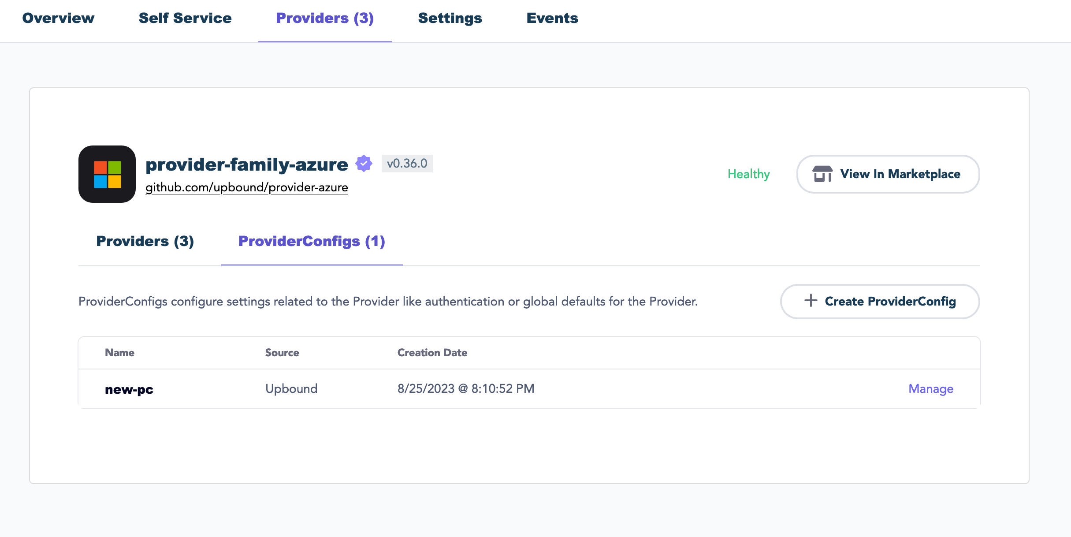Click the Create ProviderConfig button
The image size is (1071, 537).
(880, 302)
